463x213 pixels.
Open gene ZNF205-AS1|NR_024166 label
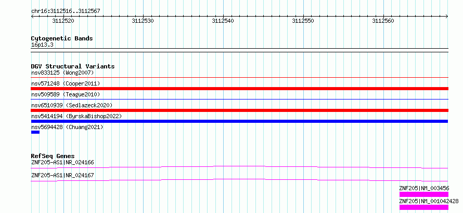click(62, 162)
